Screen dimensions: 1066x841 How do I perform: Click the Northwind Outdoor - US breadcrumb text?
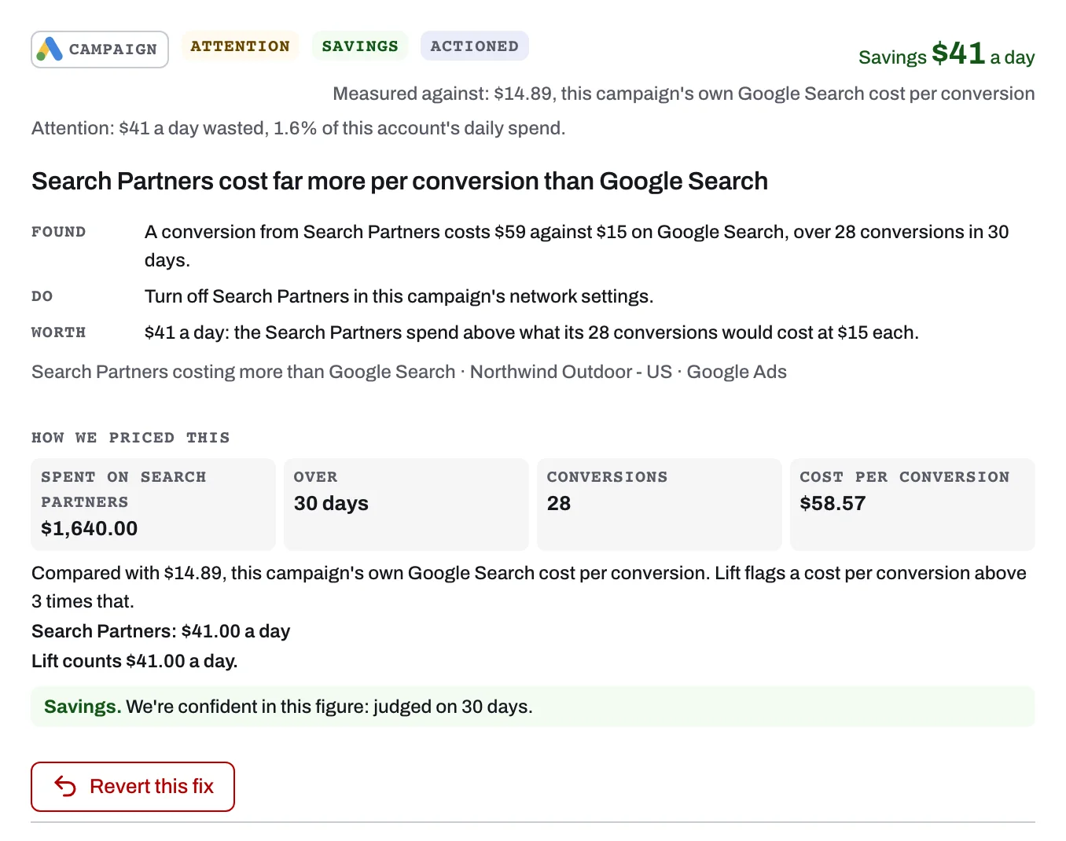pos(571,372)
